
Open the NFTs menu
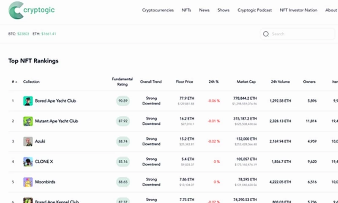click(x=186, y=10)
